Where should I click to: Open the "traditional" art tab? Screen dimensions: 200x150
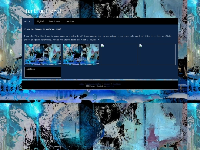55,21
